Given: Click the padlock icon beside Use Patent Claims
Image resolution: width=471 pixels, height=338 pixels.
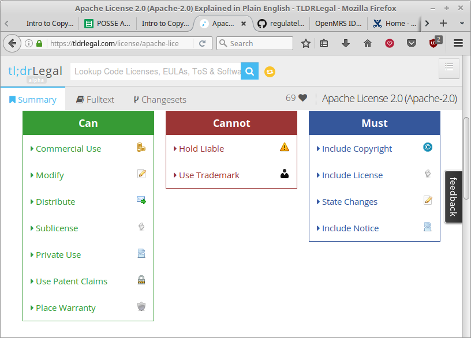Looking at the screenshot, I should click(141, 280).
